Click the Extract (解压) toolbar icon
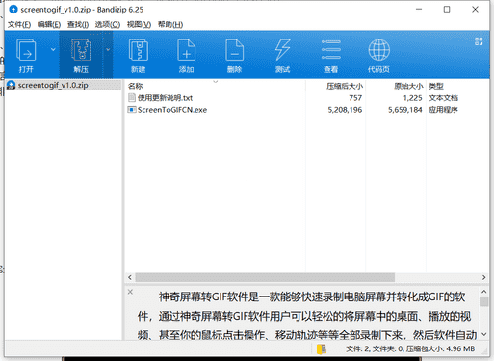Screen dimensions: 494x361 click(81, 50)
